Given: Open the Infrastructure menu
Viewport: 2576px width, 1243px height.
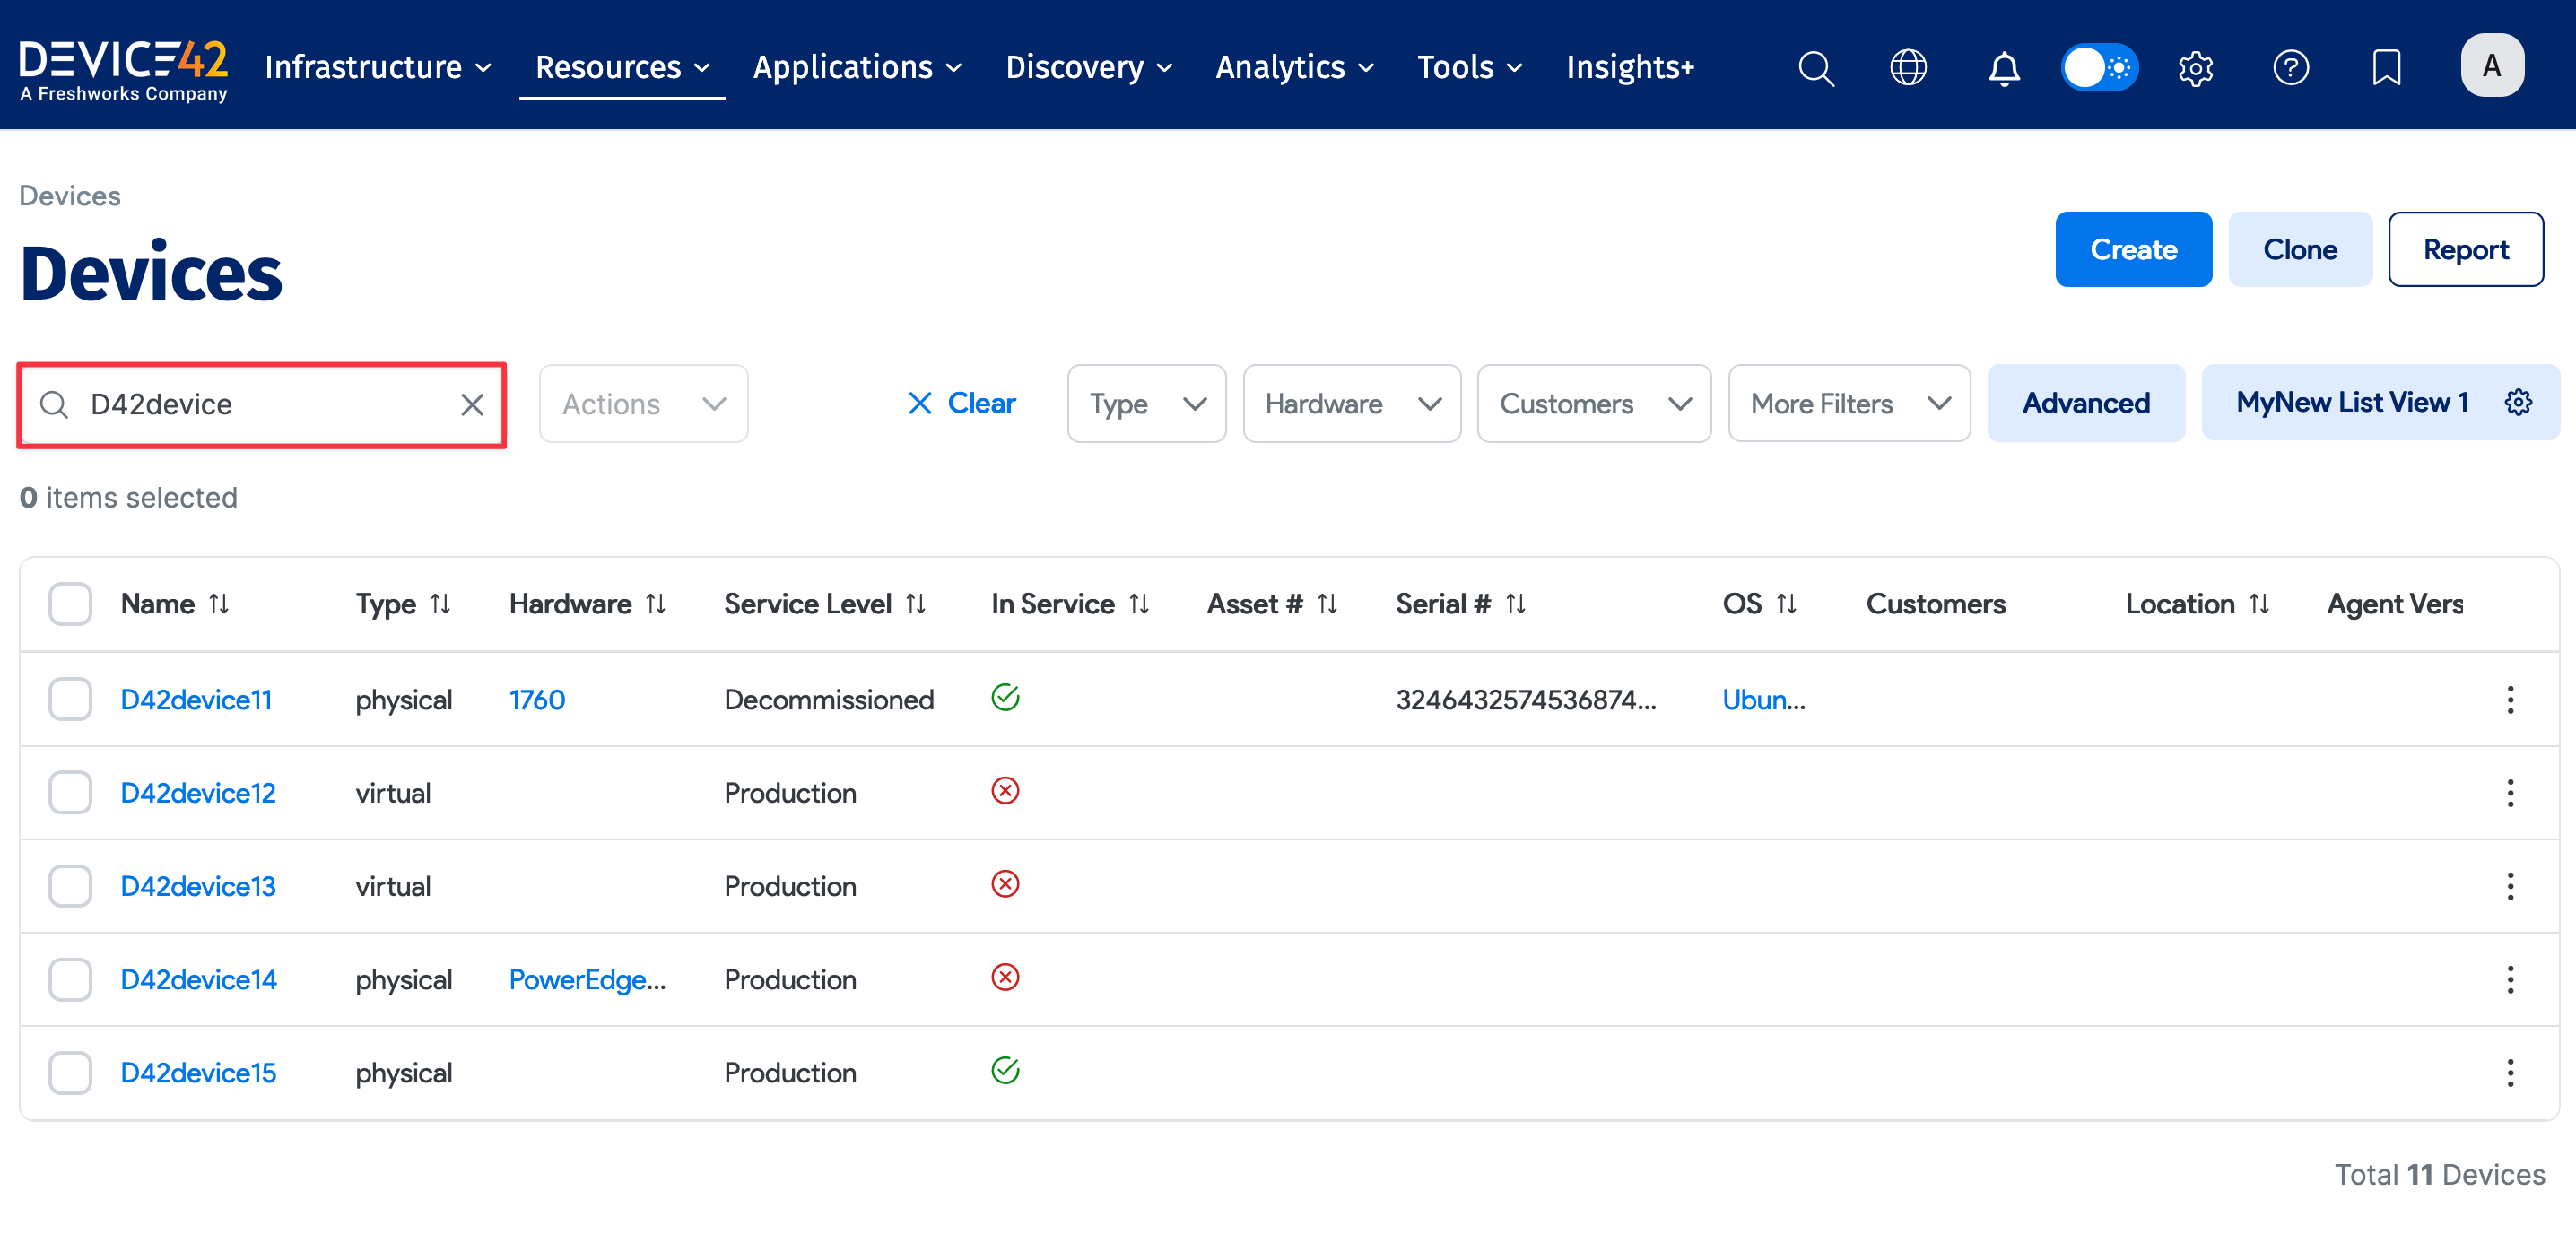Looking at the screenshot, I should (377, 67).
